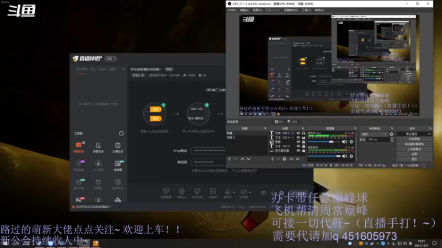Click the 推流码 stream key field
Image resolution: width=442 pixels, height=248 pixels.
(x=208, y=162)
